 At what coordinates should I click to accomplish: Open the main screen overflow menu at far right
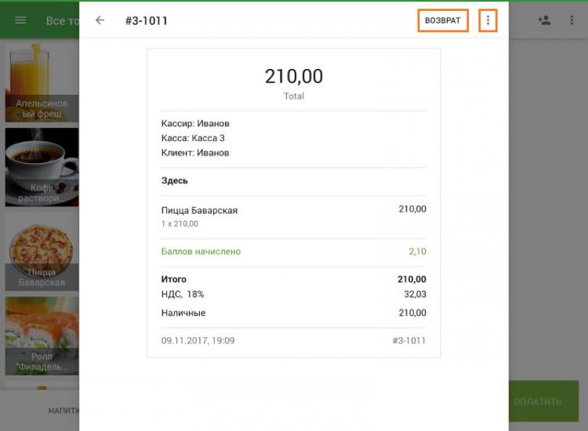[x=572, y=20]
